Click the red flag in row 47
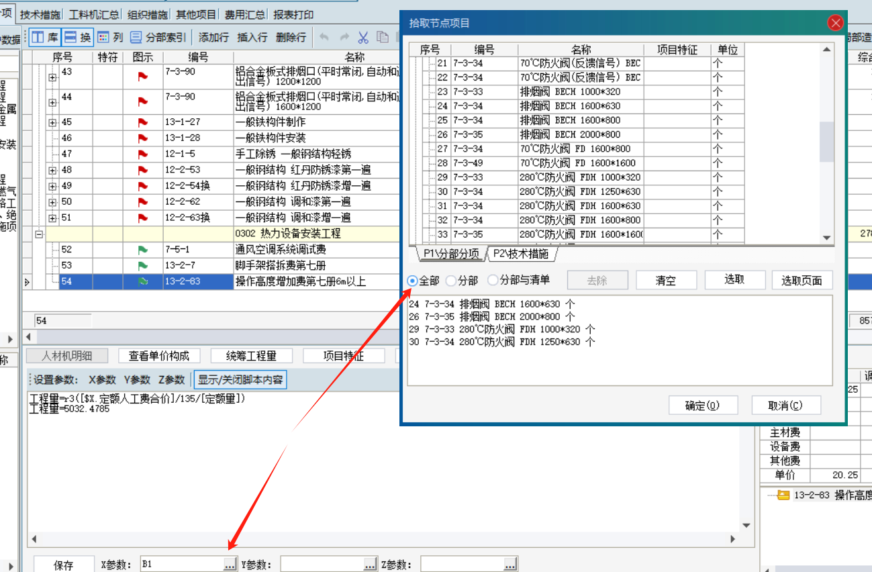Viewport: 872px width, 572px height. click(142, 154)
